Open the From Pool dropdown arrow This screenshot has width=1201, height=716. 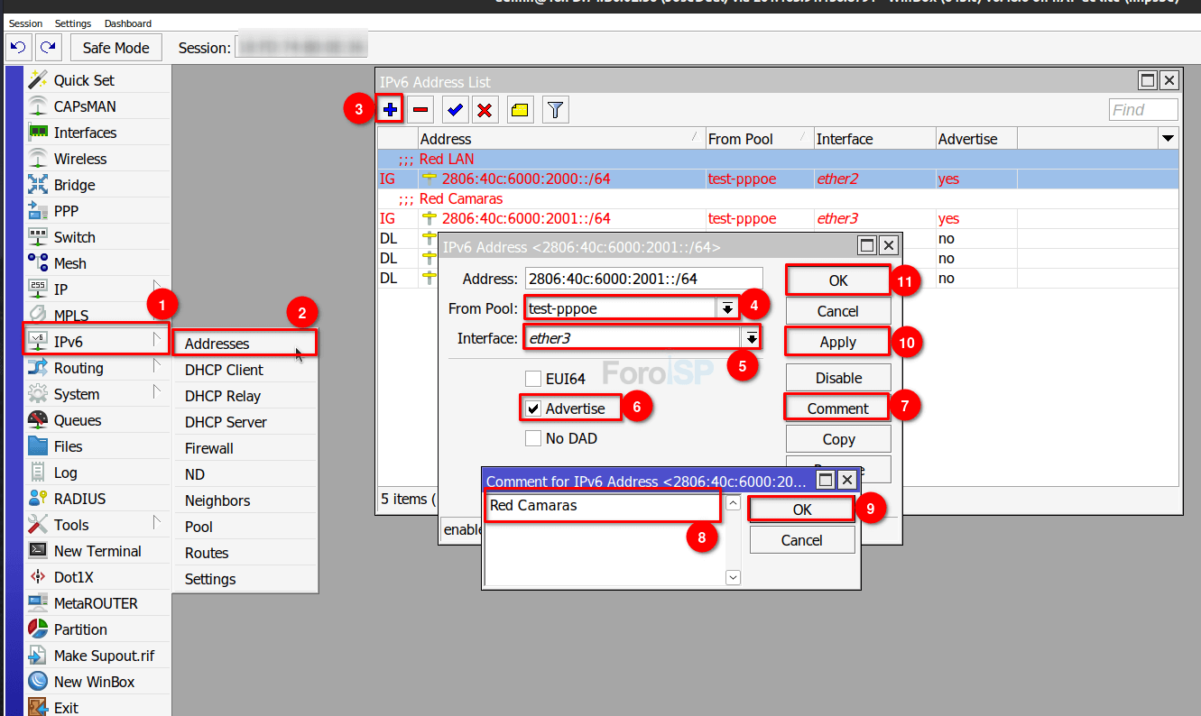coord(726,308)
